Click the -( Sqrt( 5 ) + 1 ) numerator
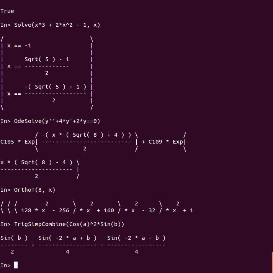The height and width of the screenshot is (273, 273). coord(56,87)
